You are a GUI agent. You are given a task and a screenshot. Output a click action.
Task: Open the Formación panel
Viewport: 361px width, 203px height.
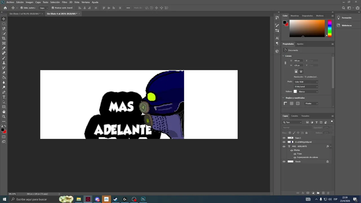[347, 18]
